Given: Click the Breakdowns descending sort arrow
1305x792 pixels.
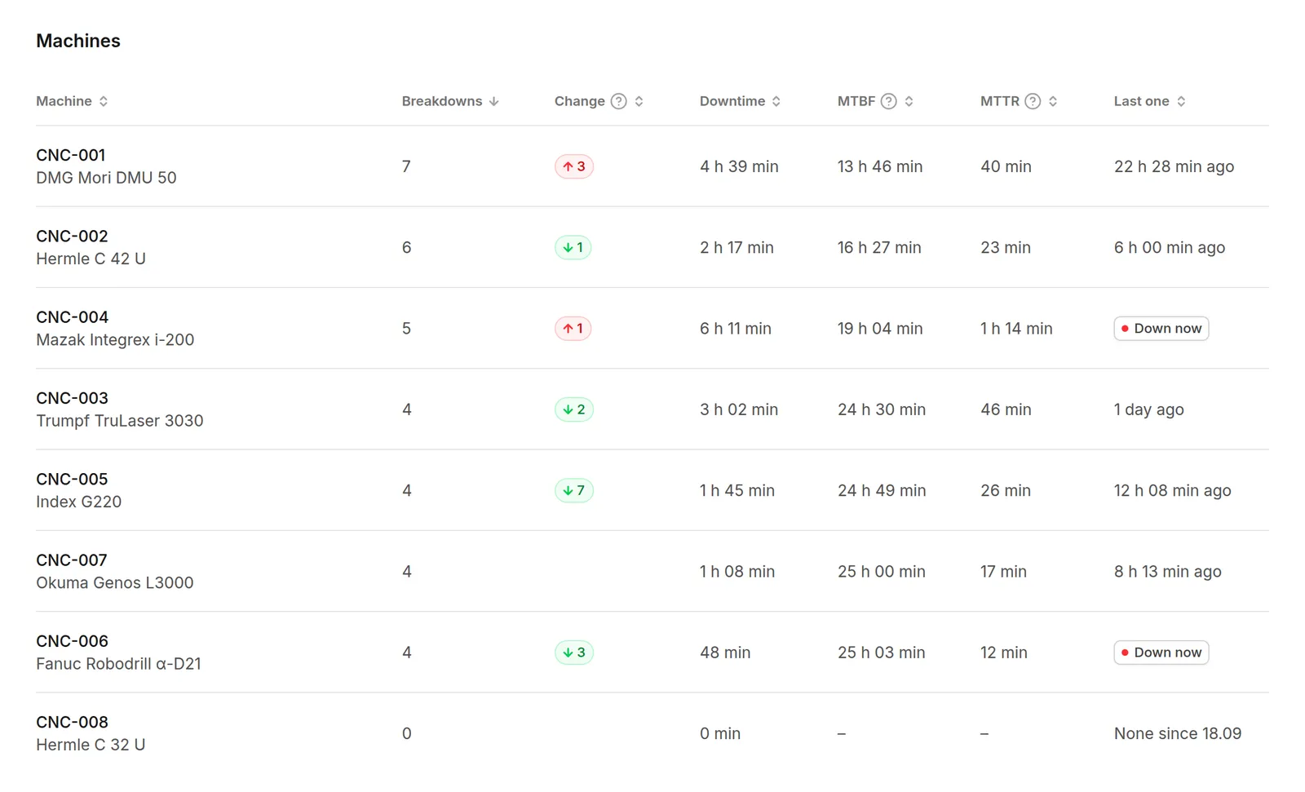Looking at the screenshot, I should click(x=493, y=101).
